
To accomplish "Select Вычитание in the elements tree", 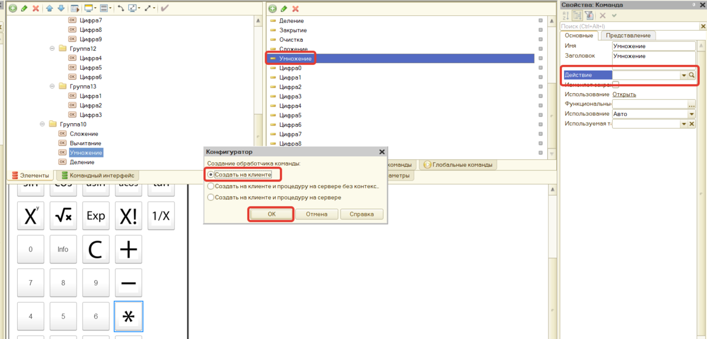I will (x=85, y=143).
